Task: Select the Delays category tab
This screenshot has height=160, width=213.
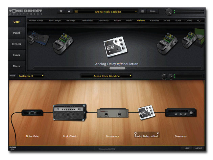Action: 141,21
